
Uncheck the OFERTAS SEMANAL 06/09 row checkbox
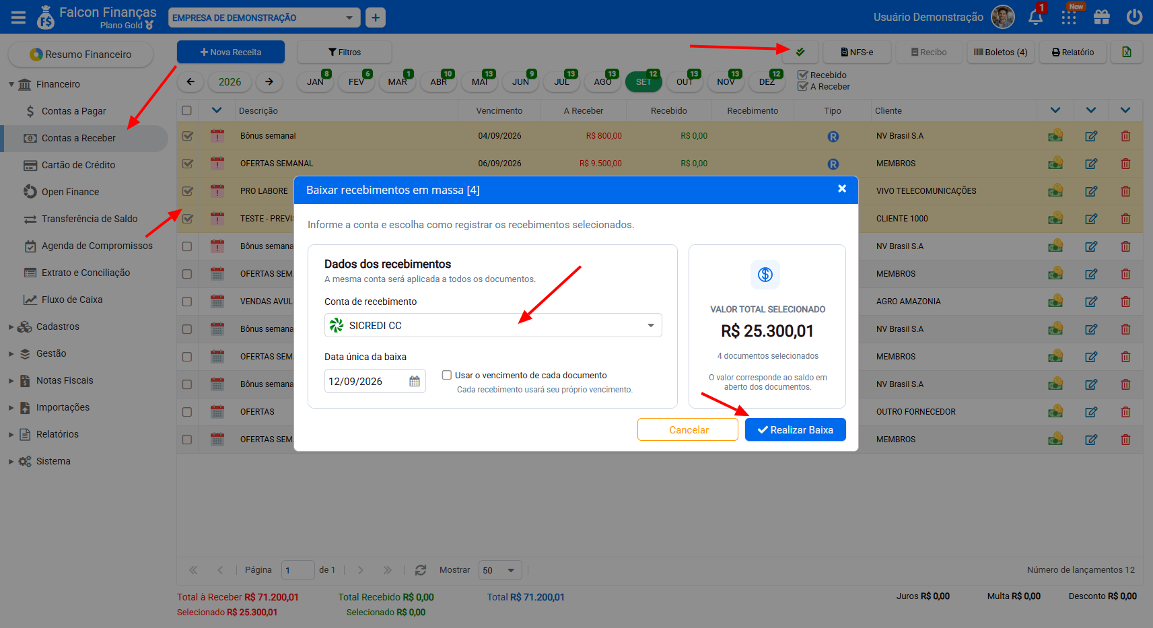tap(188, 164)
